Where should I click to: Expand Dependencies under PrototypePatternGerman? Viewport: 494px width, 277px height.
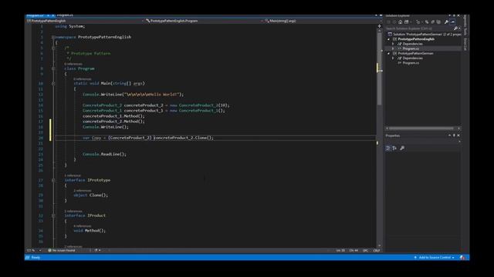click(393, 58)
